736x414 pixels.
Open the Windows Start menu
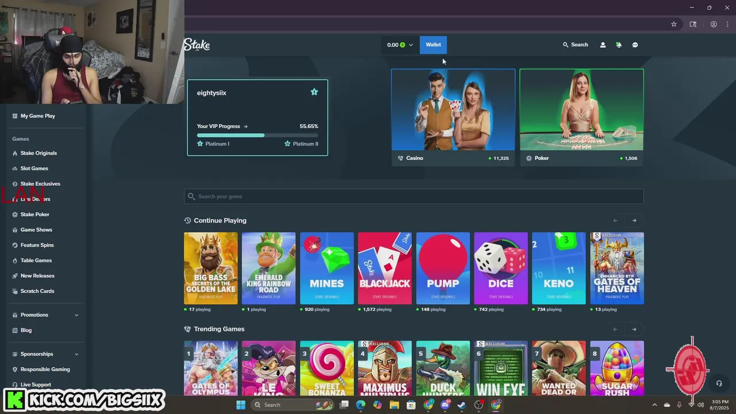pyautogui.click(x=241, y=405)
